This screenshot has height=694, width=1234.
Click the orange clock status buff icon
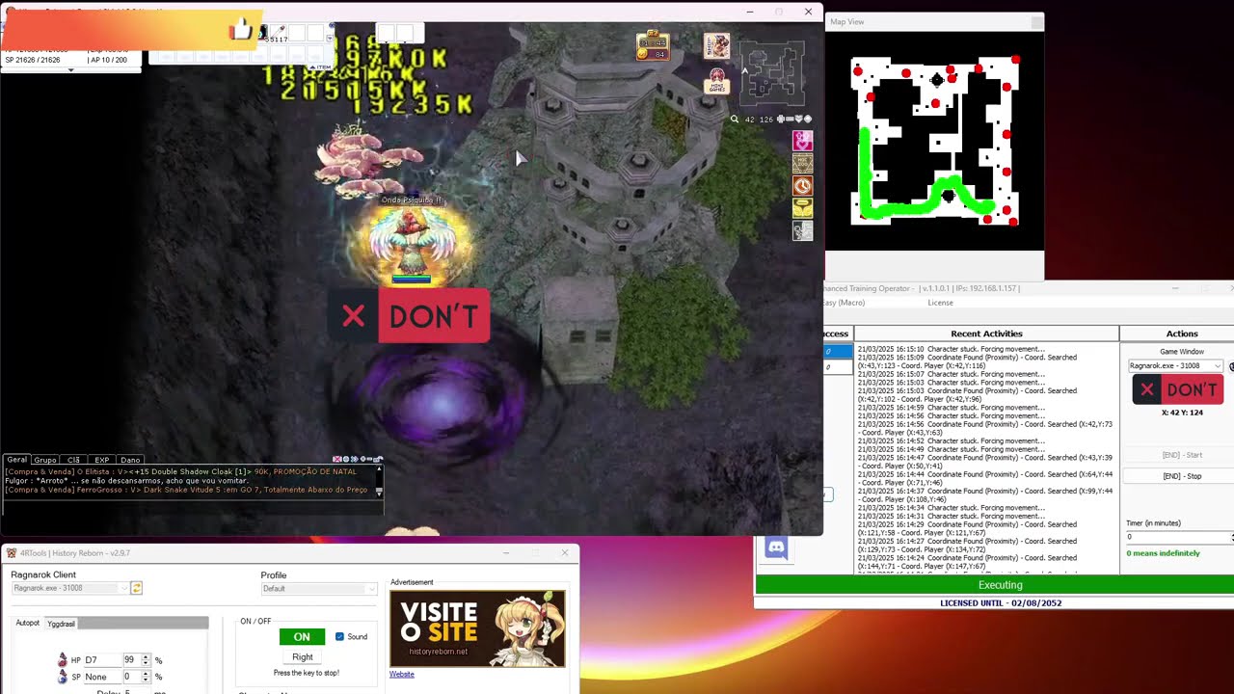point(802,186)
